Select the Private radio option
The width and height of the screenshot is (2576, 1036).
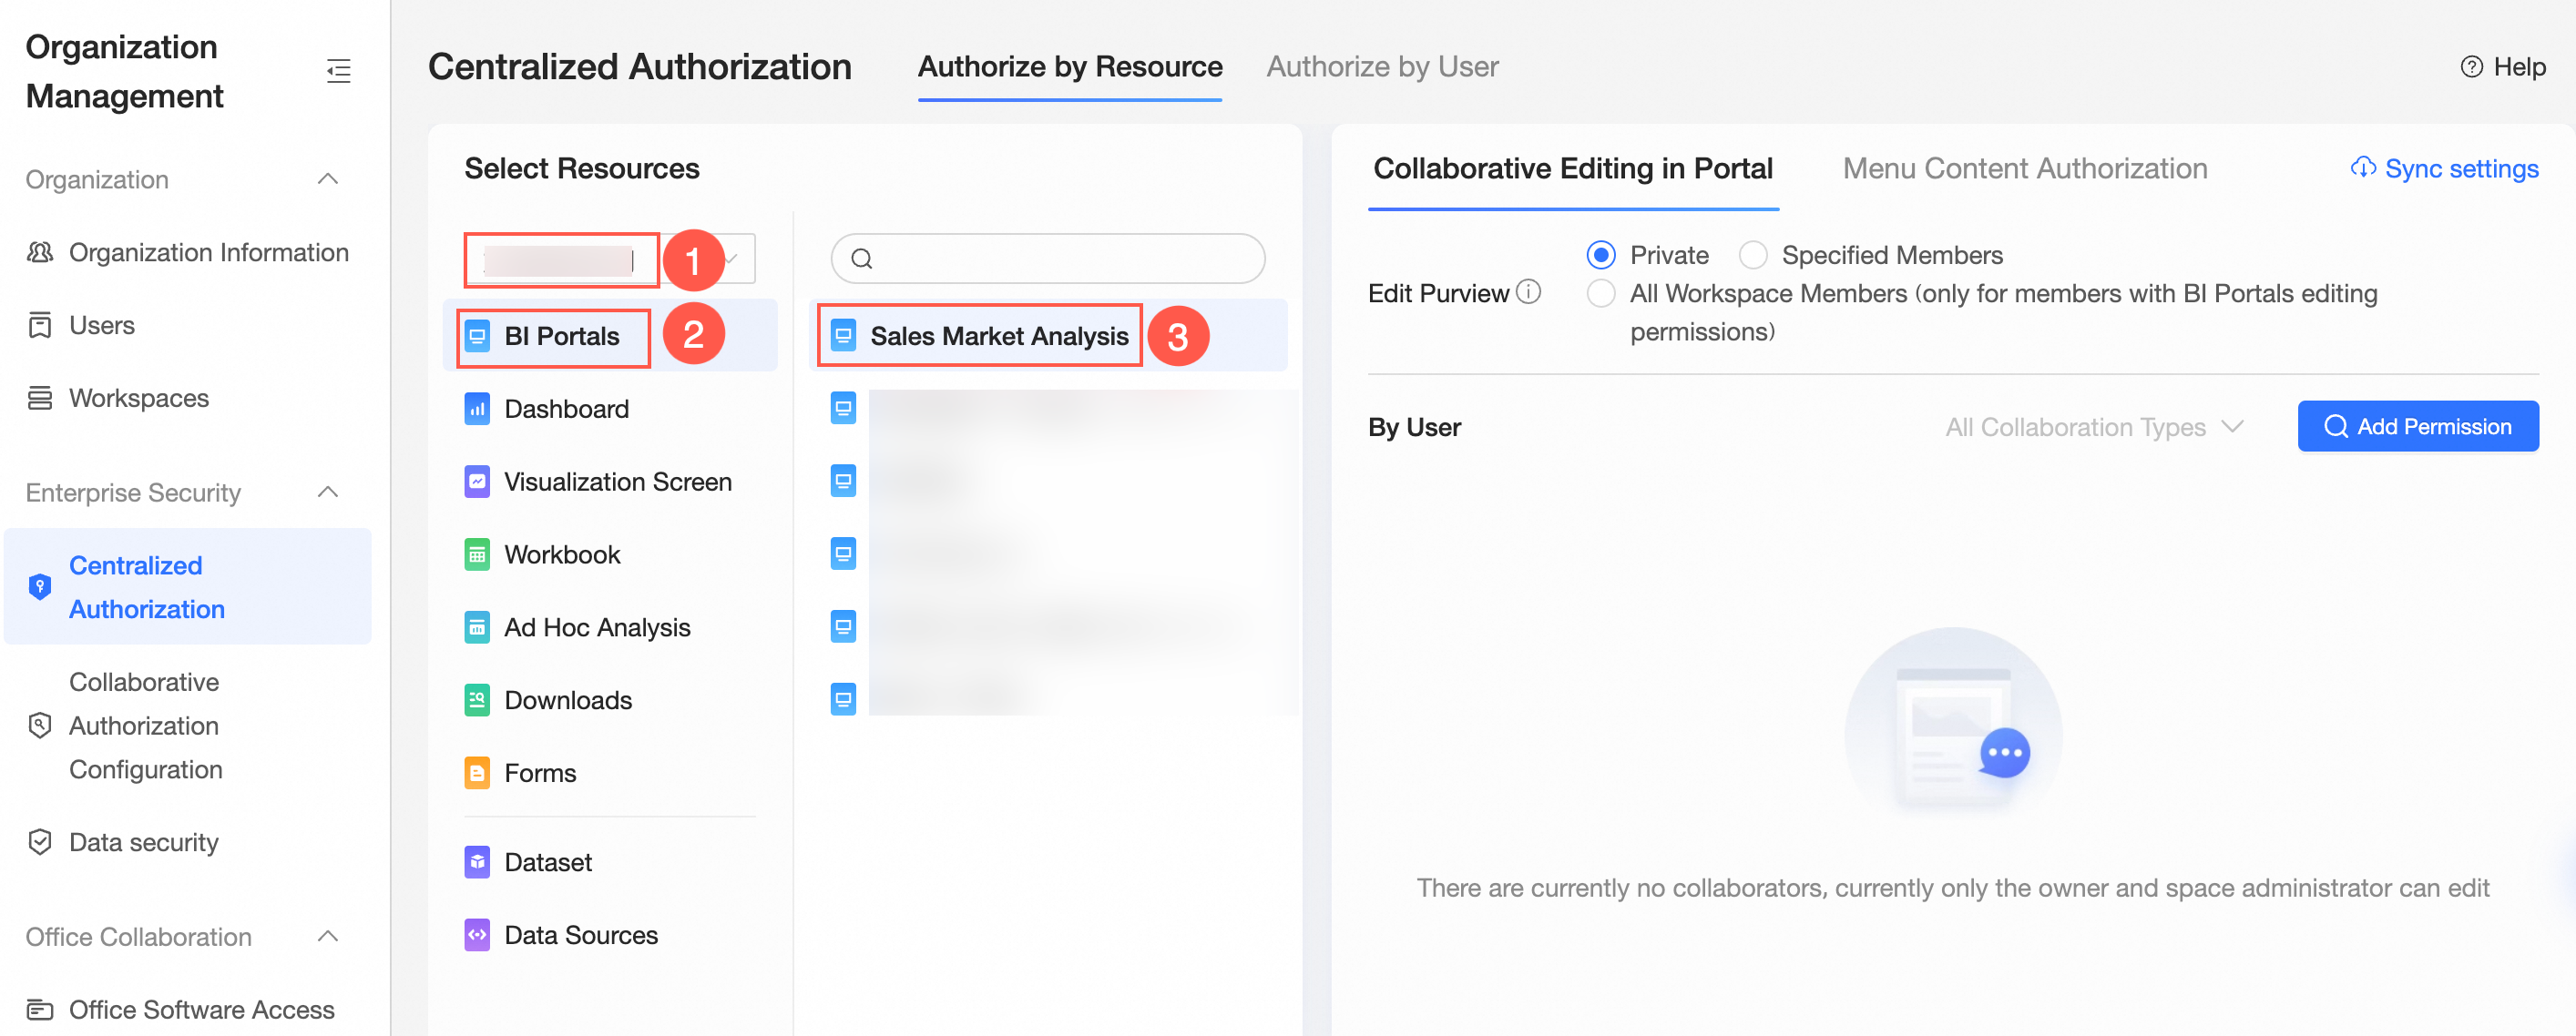pyautogui.click(x=1600, y=256)
